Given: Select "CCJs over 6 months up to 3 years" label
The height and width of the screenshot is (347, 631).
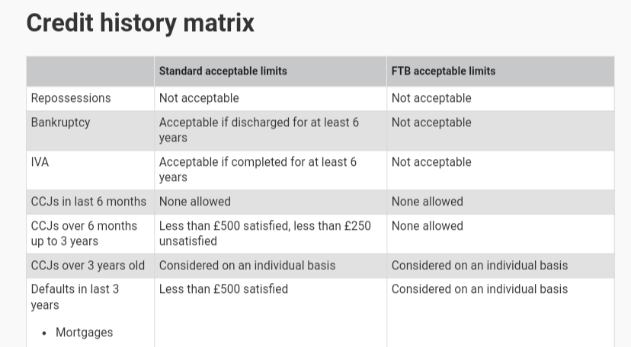Looking at the screenshot, I should coord(84,233).
